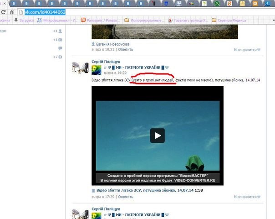Image resolution: width=275 pixels, height=219 pixels.
Task: Open the tab with the yellow fan favicon
Action: click(242, 3)
